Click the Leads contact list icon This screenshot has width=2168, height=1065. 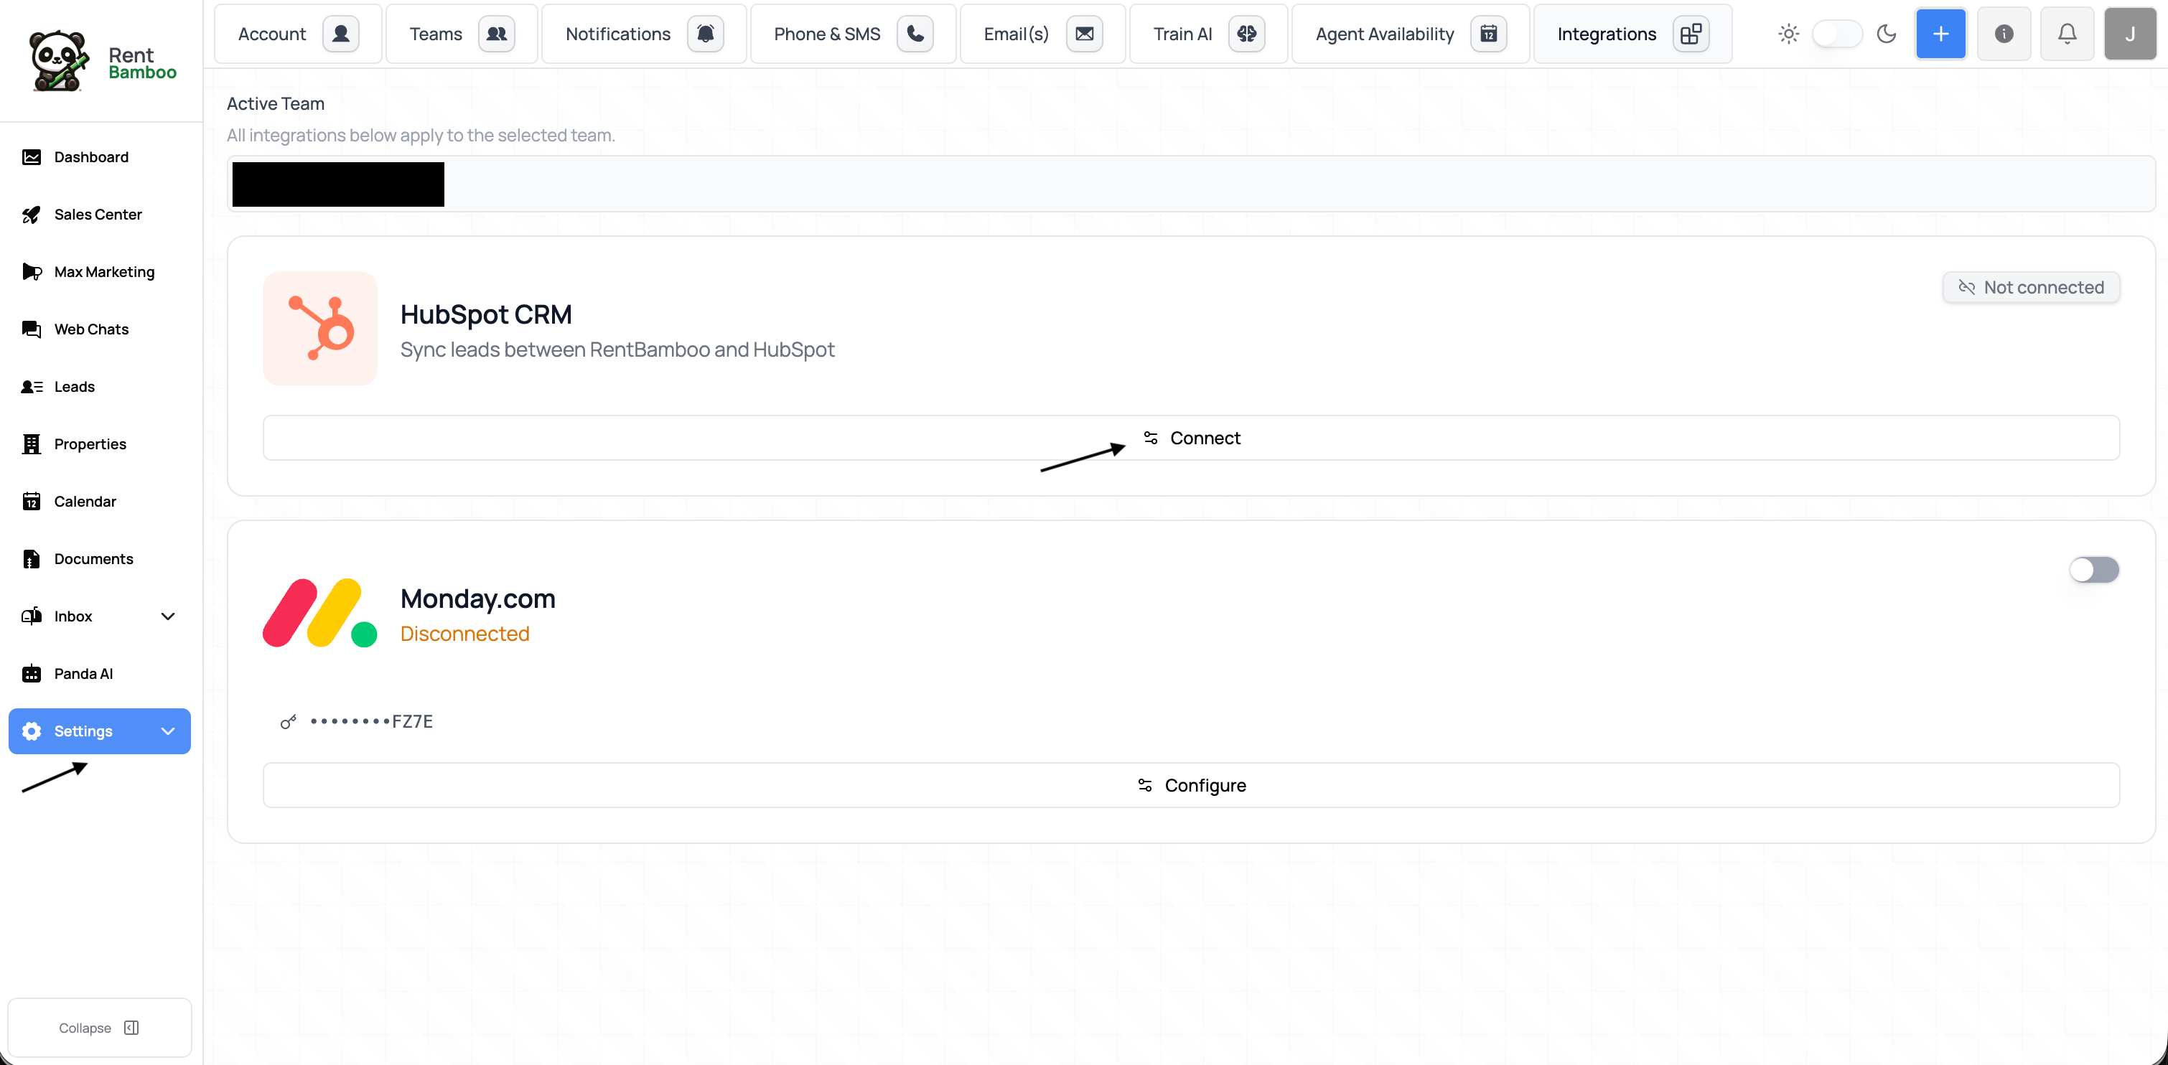31,387
